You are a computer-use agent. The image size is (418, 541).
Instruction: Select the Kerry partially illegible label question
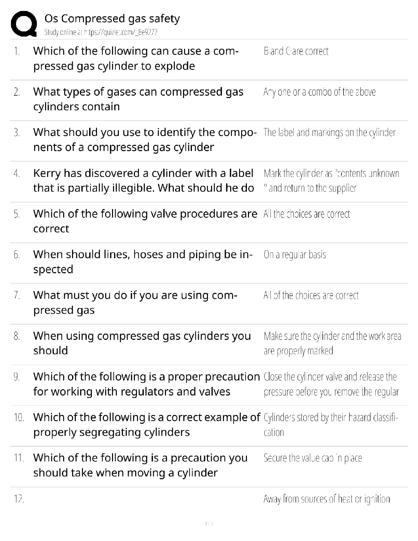pos(143,180)
